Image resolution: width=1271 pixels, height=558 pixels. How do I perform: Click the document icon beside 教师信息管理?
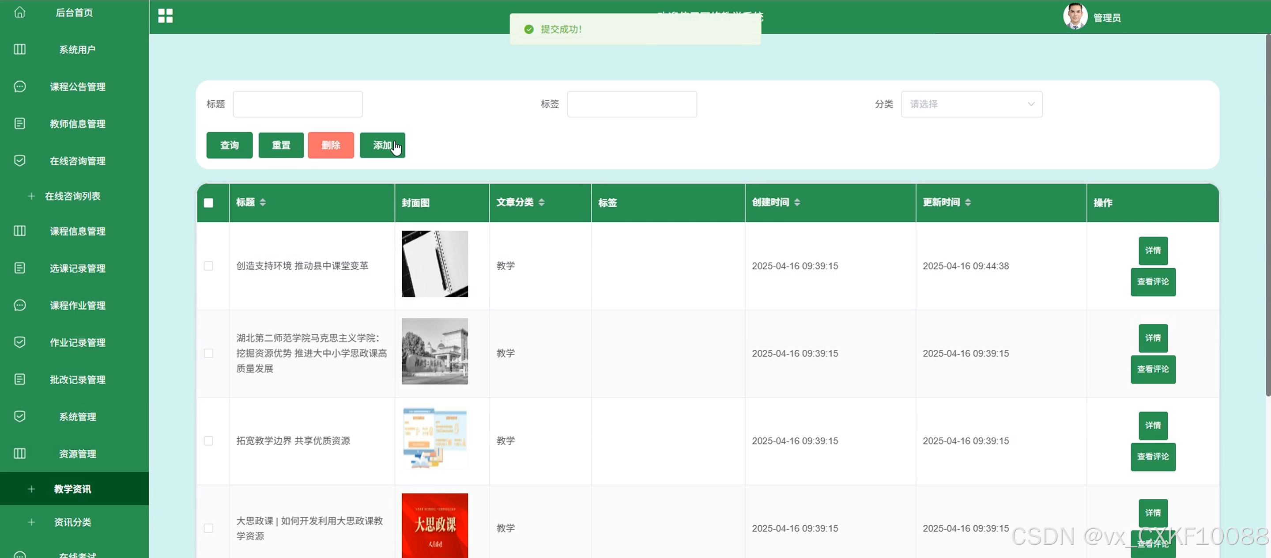tap(20, 123)
